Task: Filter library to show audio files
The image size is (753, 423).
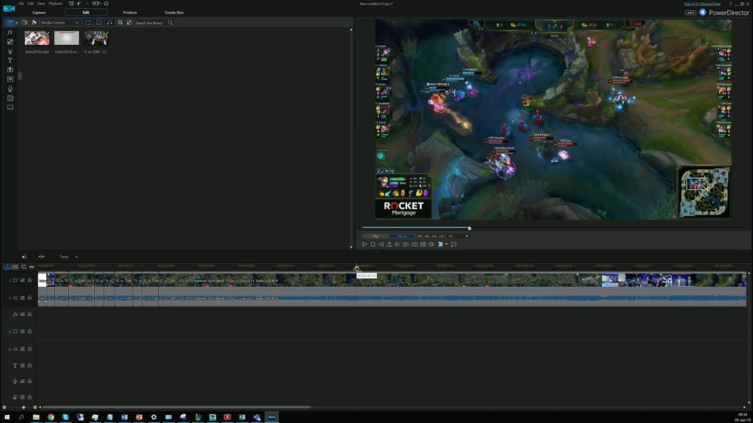Action: (109, 22)
